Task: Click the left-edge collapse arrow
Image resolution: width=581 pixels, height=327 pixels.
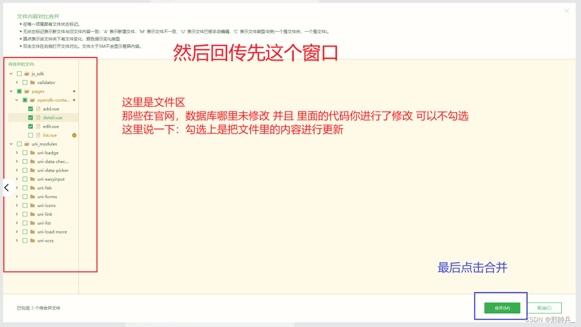Action: tap(6, 187)
